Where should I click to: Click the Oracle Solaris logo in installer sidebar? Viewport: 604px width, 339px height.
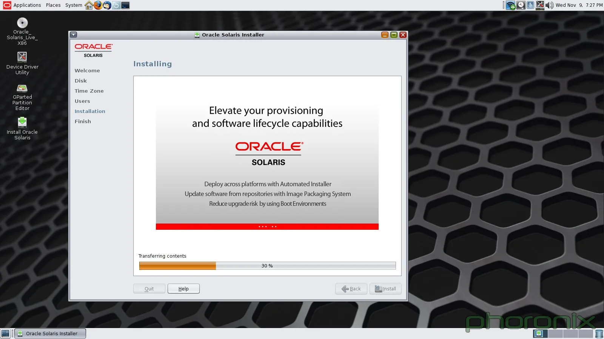tap(93, 50)
